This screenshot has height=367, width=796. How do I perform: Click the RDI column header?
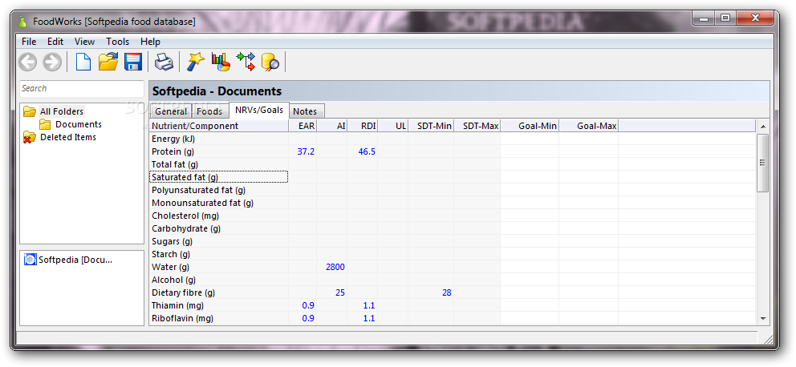[x=363, y=126]
